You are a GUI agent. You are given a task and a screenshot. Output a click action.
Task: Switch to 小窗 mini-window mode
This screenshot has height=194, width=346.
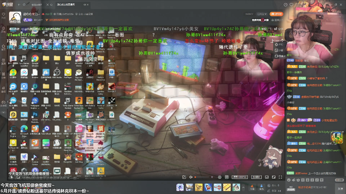click(x=279, y=50)
